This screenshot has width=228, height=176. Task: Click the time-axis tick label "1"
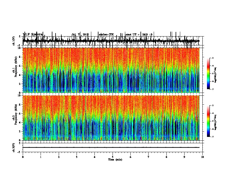[41, 157]
